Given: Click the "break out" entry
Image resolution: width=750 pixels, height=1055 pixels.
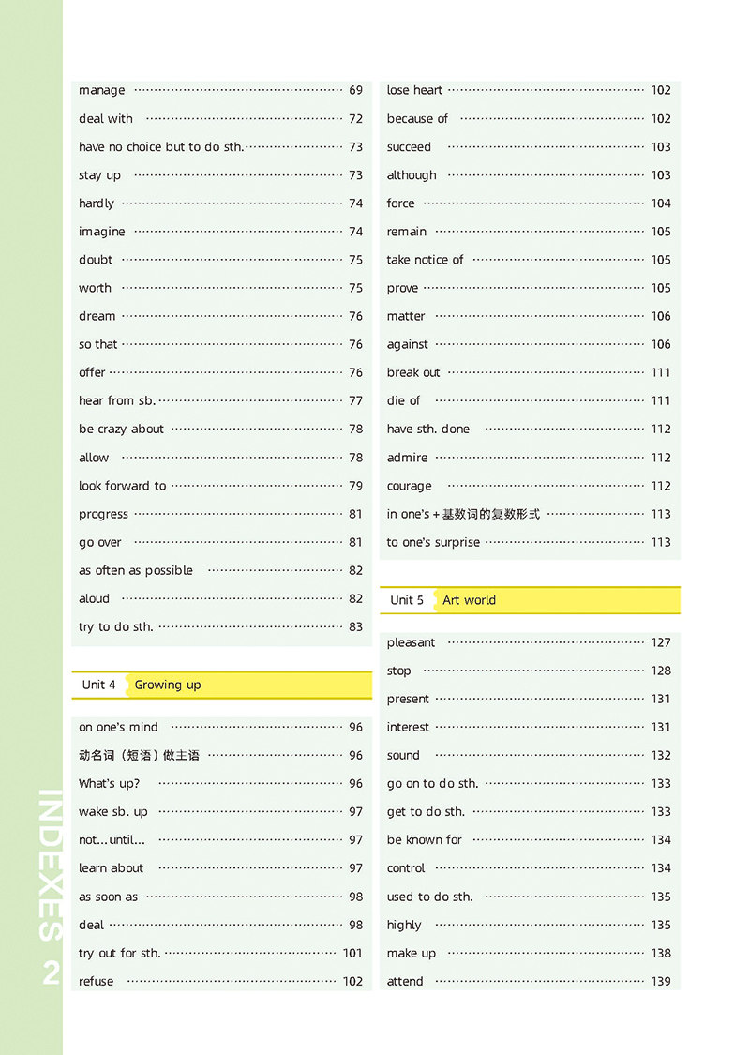Looking at the screenshot, I should (413, 372).
